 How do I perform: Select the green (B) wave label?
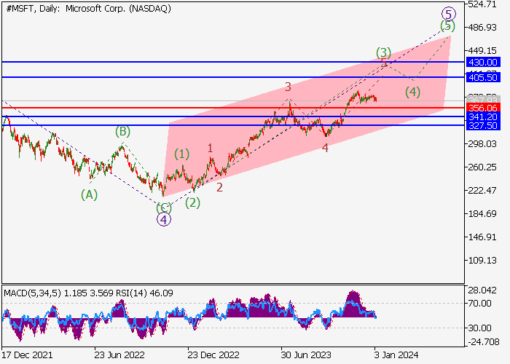(x=122, y=132)
